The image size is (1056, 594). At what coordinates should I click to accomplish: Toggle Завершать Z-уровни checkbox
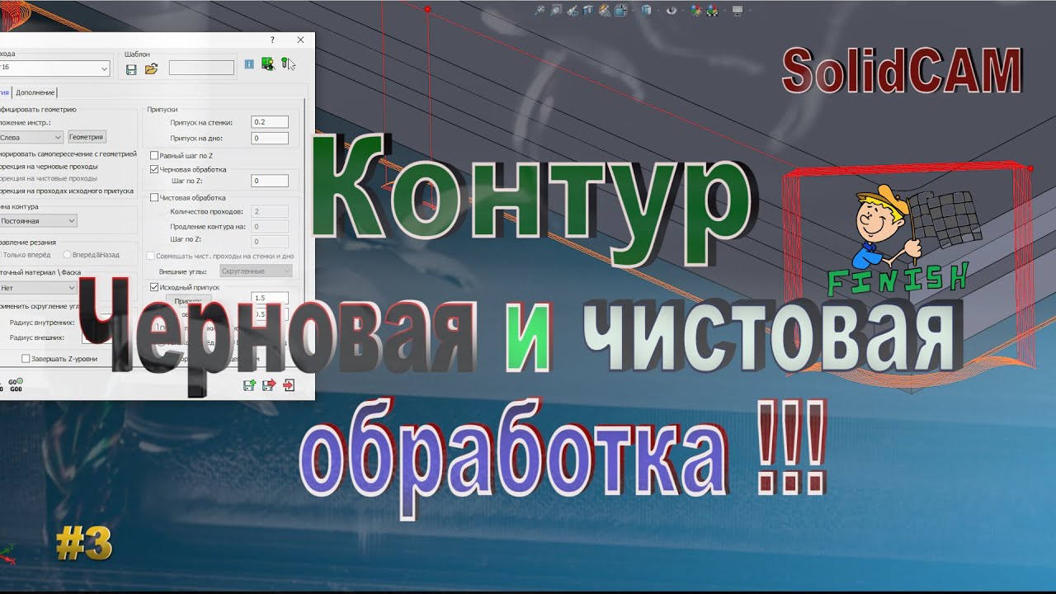tap(26, 359)
